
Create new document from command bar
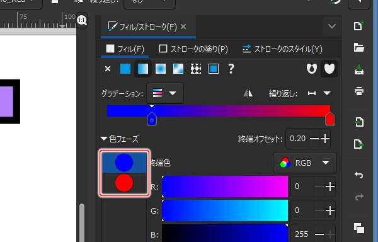click(x=358, y=26)
